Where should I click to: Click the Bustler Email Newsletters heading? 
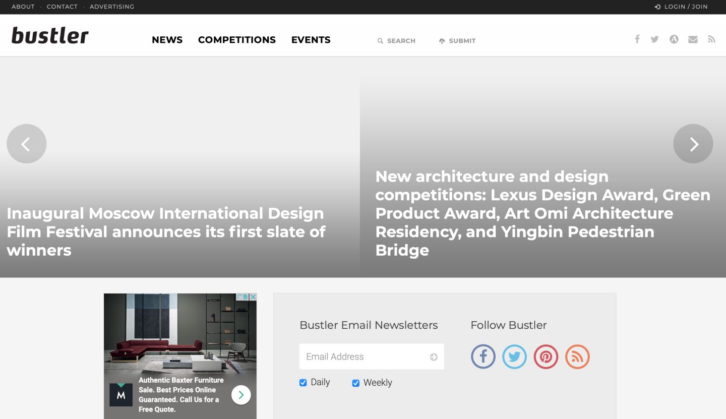[x=369, y=325]
